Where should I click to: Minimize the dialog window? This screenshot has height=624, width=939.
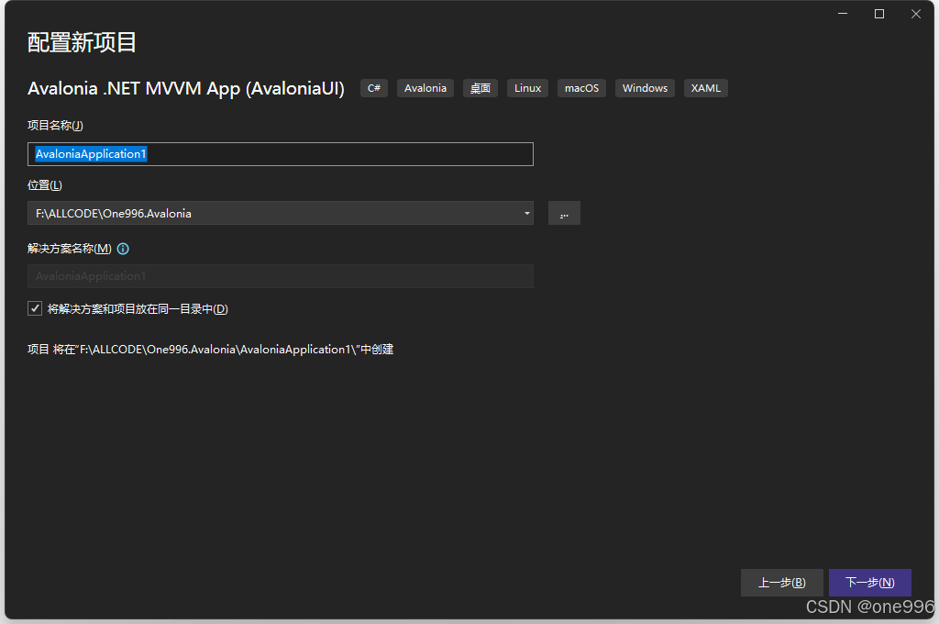pyautogui.click(x=843, y=14)
